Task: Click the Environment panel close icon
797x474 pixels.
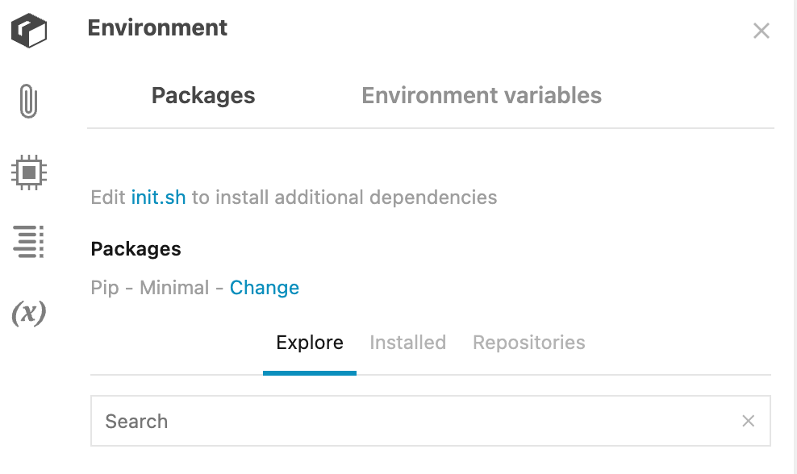Action: pos(761,31)
